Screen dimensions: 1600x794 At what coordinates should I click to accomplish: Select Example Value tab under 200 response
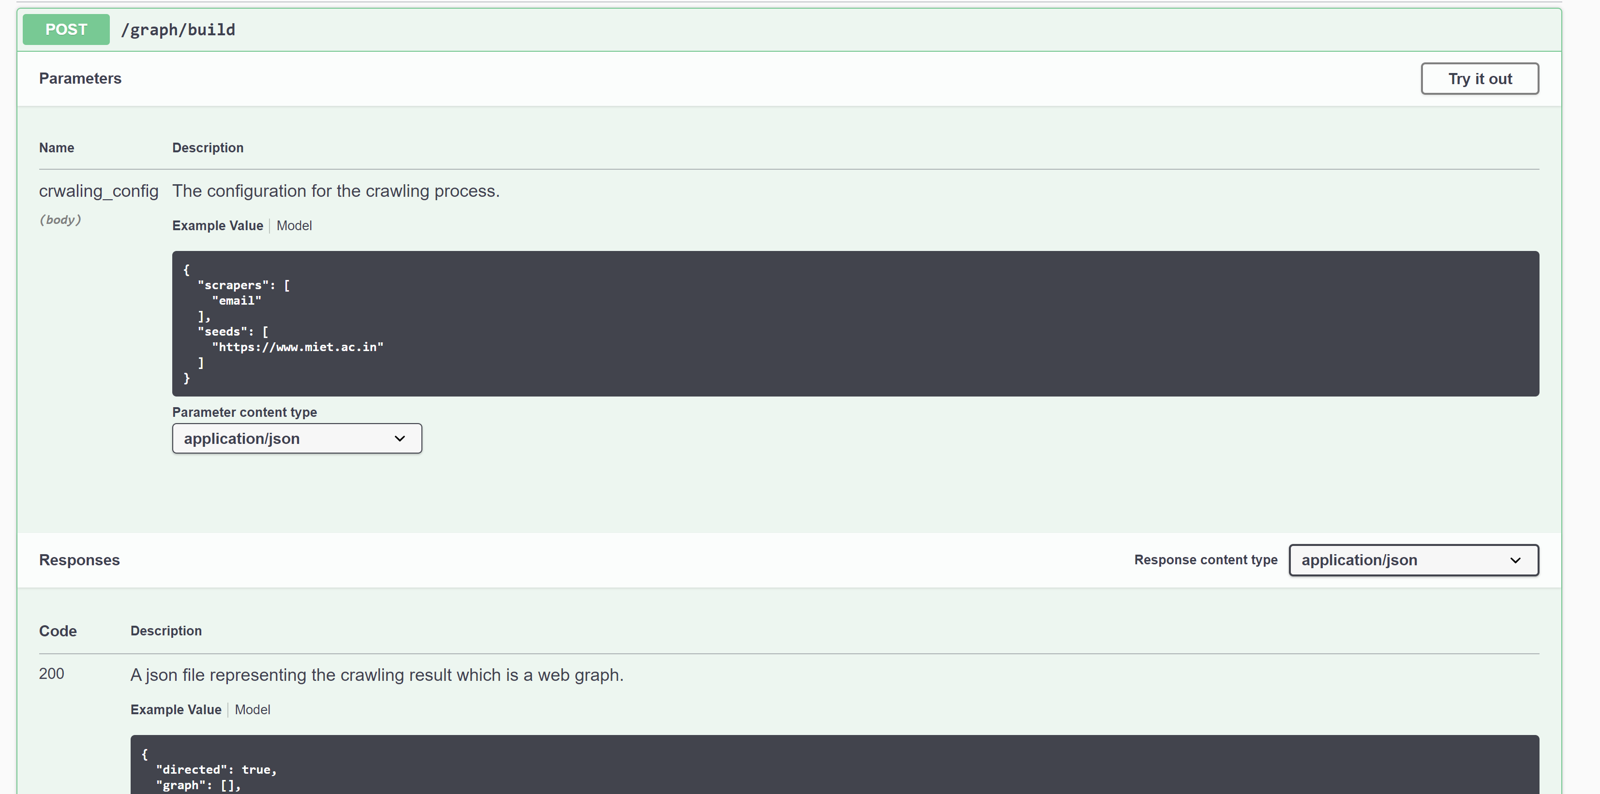(x=176, y=710)
